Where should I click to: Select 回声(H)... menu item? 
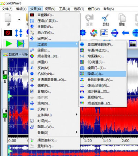pyautogui.click(x=54, y=38)
